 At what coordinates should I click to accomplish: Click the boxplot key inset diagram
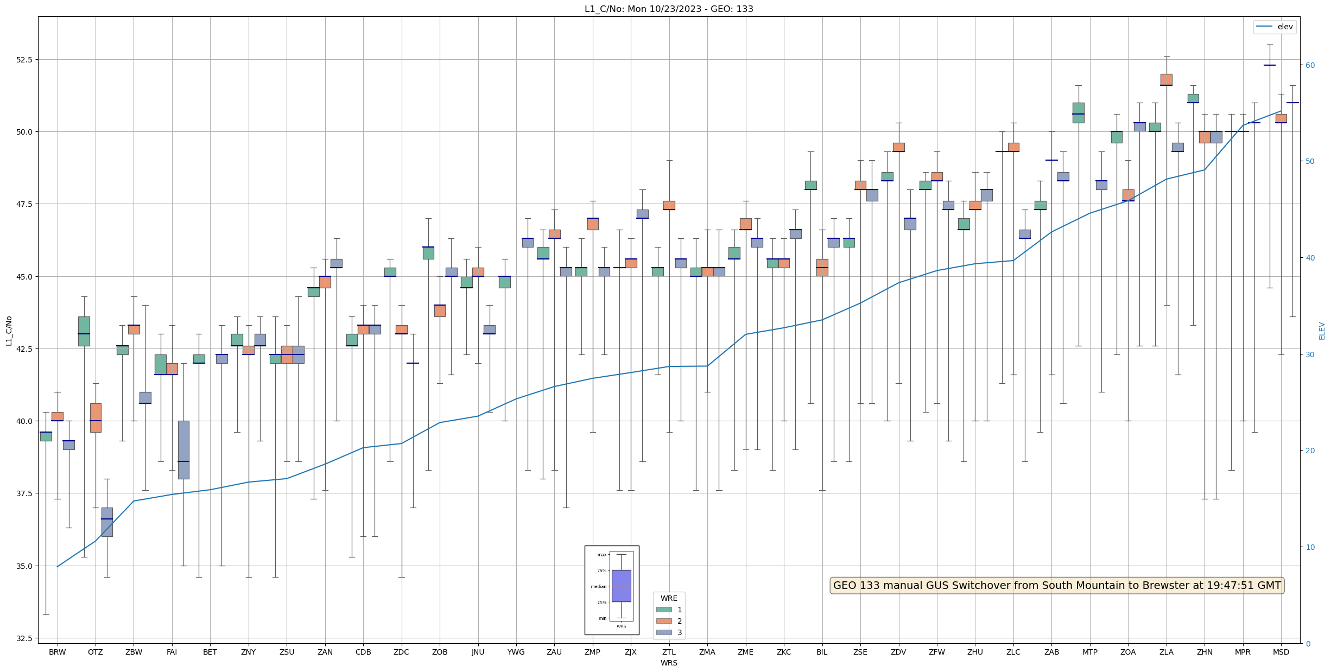click(x=611, y=590)
